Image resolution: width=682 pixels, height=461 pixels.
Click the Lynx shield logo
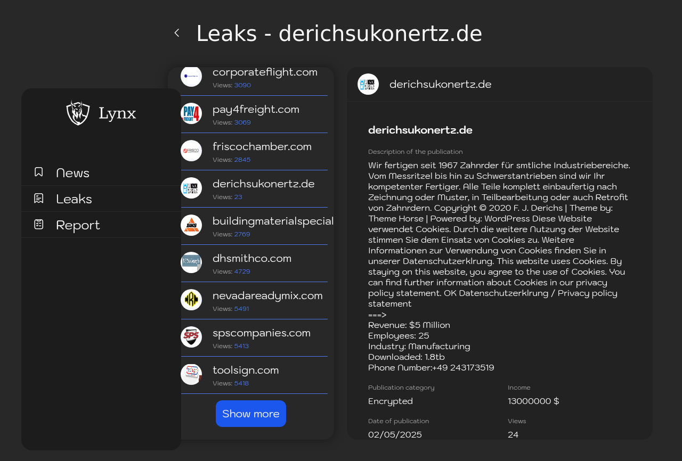pos(78,113)
